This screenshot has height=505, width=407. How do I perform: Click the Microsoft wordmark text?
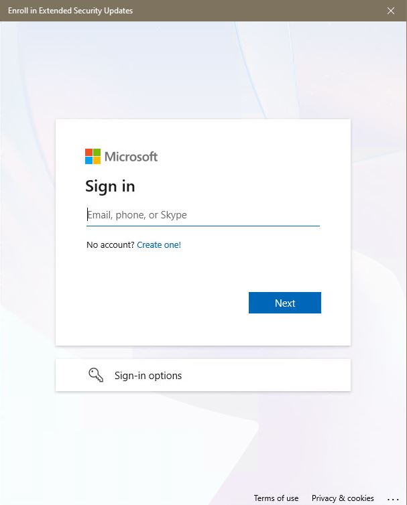(131, 157)
